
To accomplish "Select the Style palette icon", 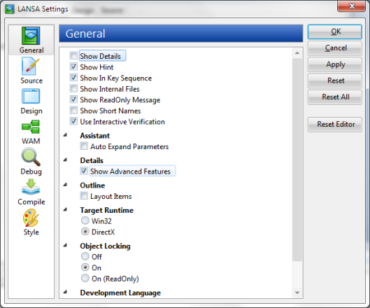I will [x=31, y=218].
